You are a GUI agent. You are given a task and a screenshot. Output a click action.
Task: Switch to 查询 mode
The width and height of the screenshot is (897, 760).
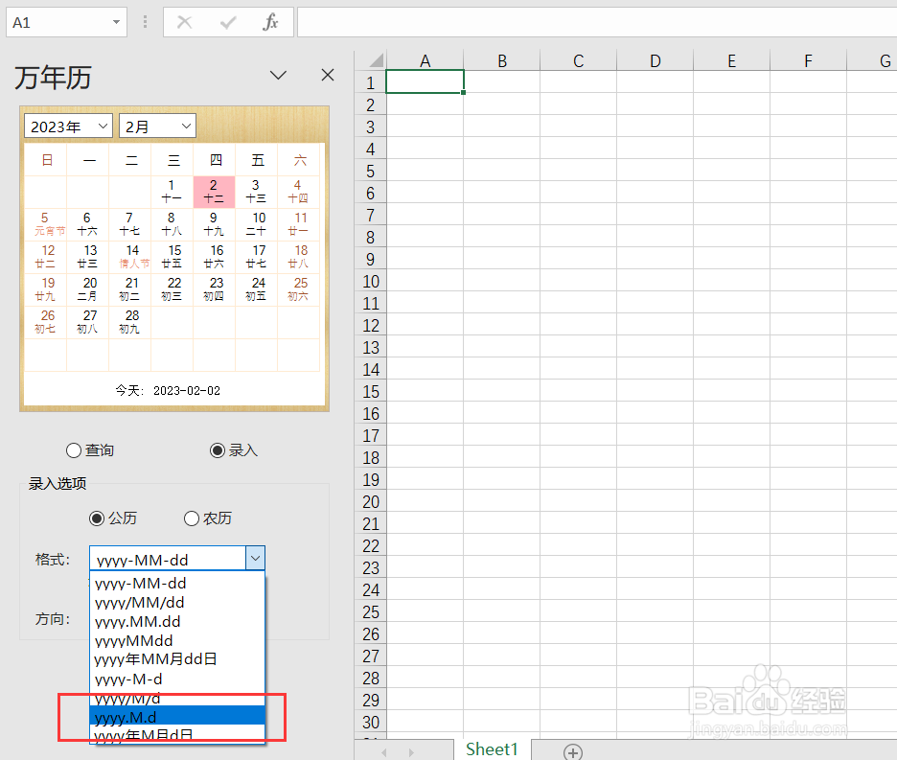click(x=74, y=450)
